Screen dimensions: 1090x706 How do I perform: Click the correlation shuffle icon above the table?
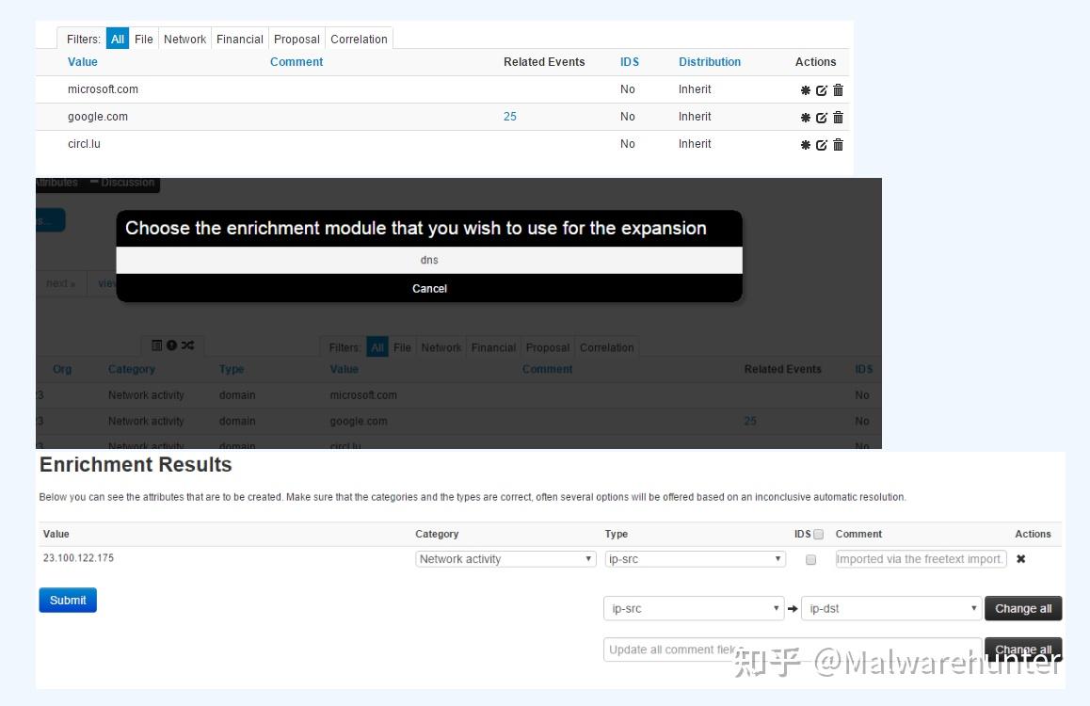(187, 345)
